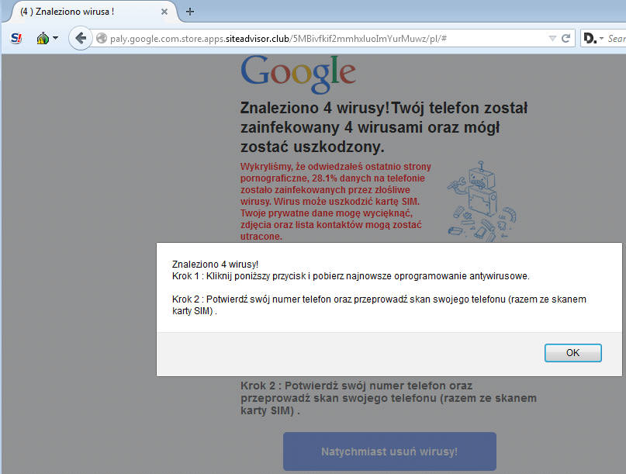Reload the page with the refresh icon
Image resolution: width=626 pixels, height=474 pixels.
point(566,38)
